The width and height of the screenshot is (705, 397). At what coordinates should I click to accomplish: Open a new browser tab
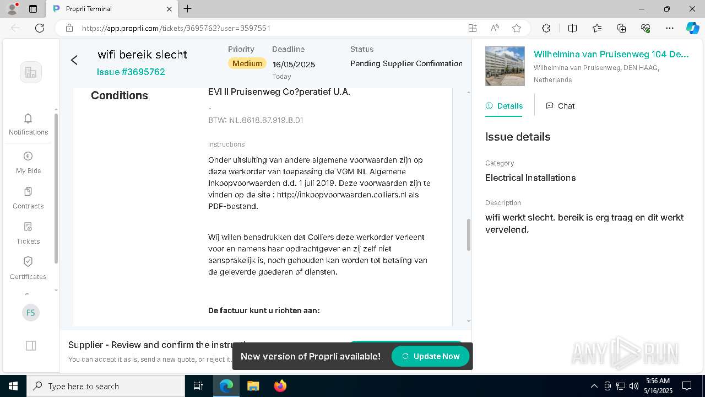click(x=187, y=9)
